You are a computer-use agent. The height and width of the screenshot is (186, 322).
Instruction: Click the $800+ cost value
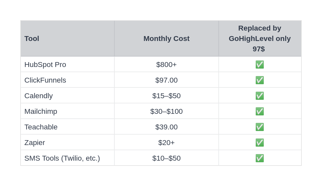click(166, 64)
